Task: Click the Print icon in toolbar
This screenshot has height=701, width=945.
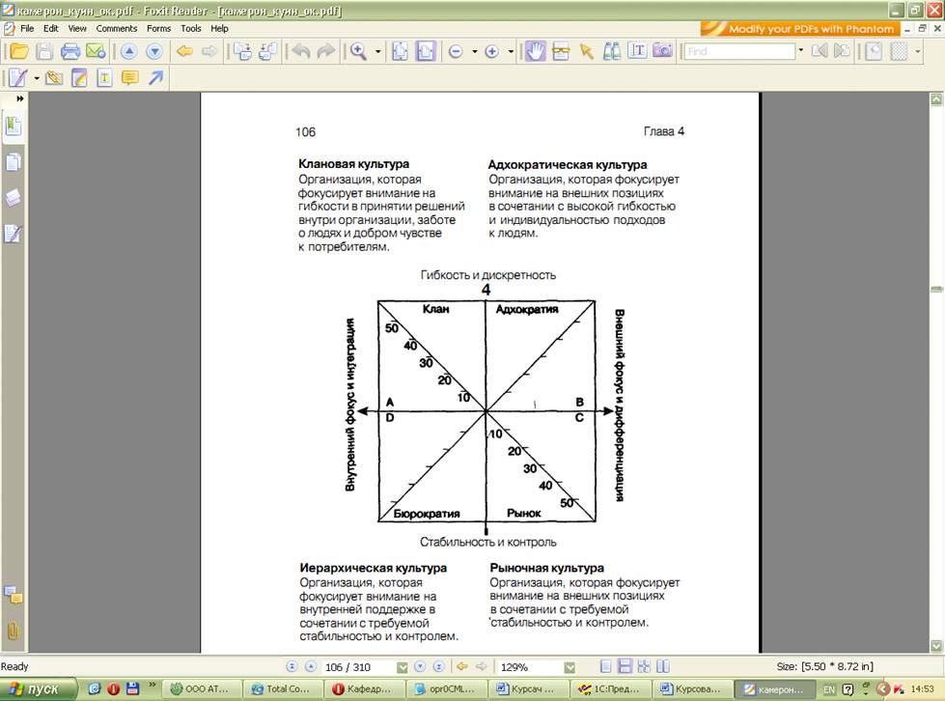Action: [x=70, y=51]
